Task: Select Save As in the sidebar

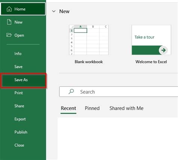Action: pos(23,80)
